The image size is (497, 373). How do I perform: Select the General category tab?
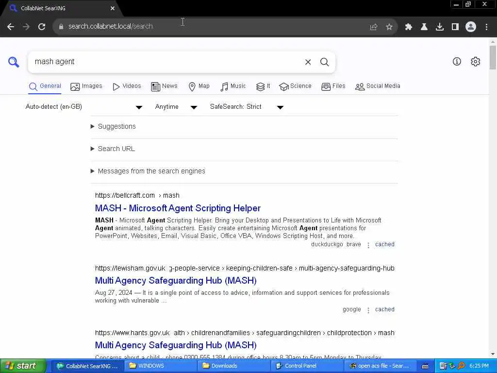pos(45,86)
